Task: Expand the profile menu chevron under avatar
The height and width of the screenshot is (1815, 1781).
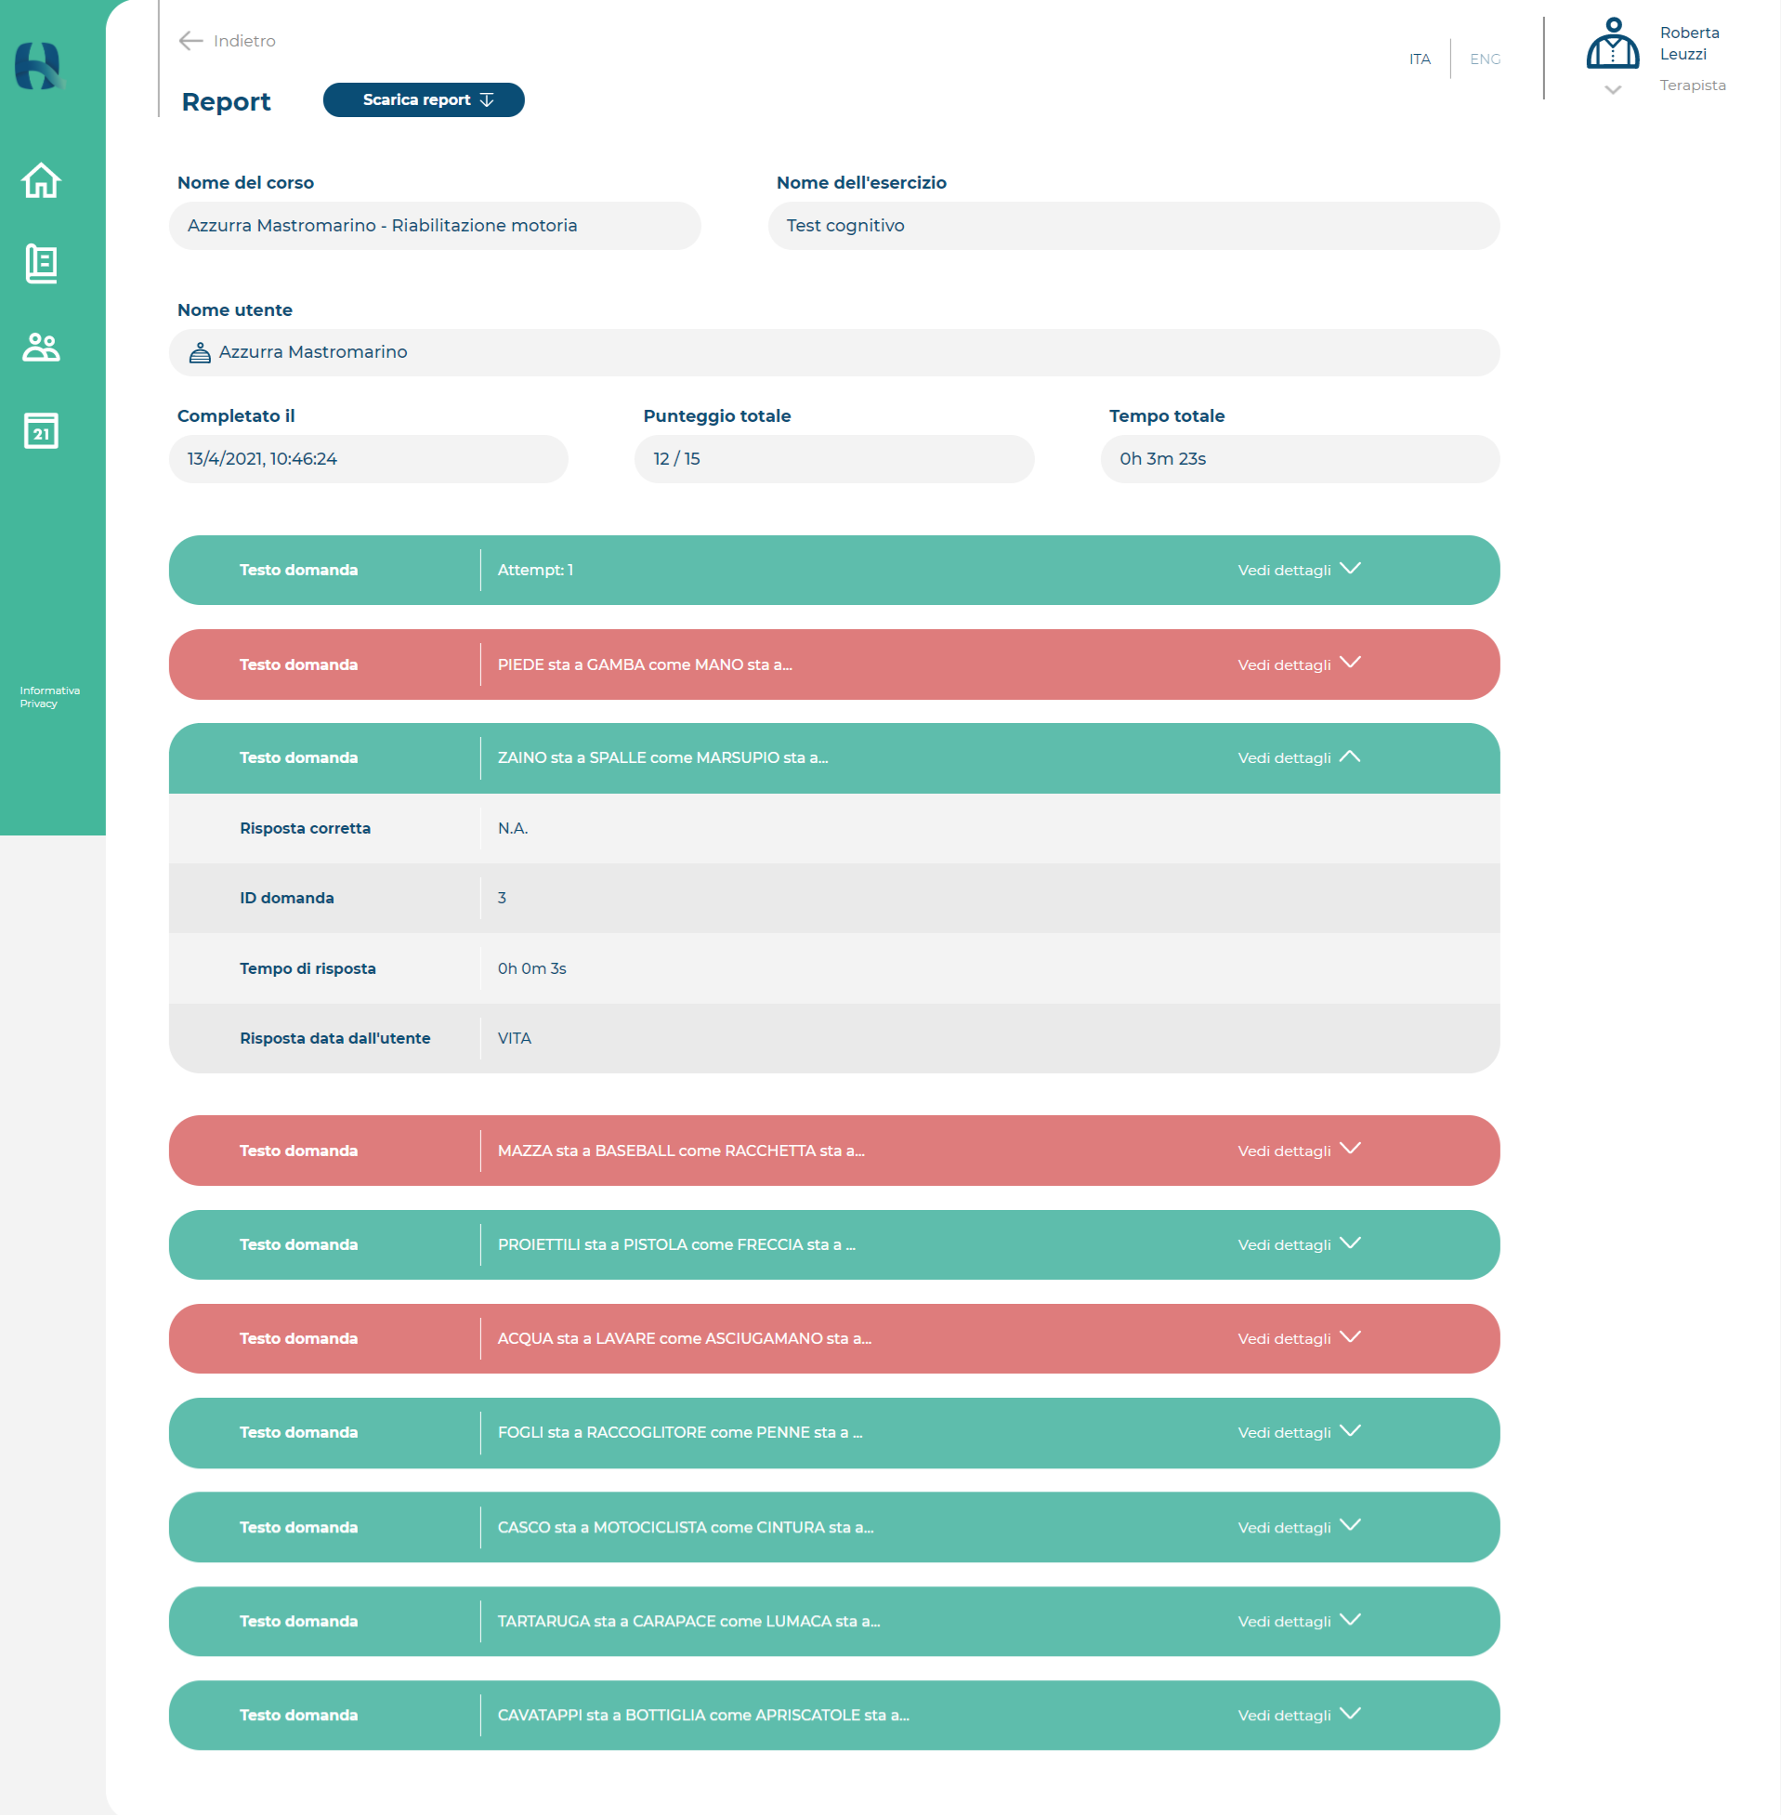Action: tap(1613, 90)
